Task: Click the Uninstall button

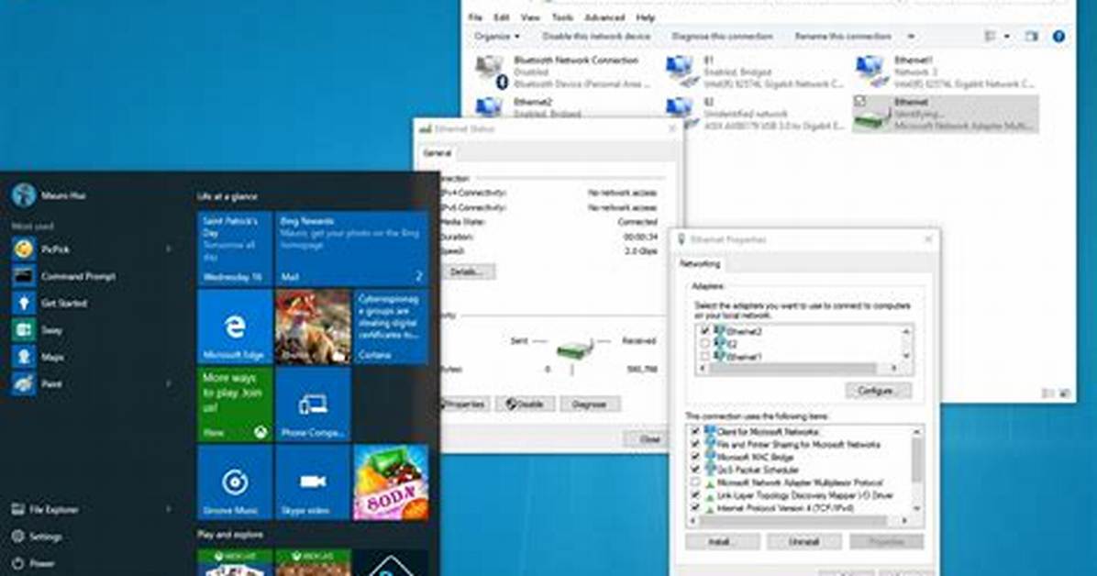Action: pyautogui.click(x=803, y=542)
